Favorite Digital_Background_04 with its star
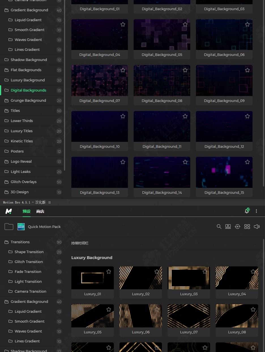The width and height of the screenshot is (265, 352). coord(123,25)
